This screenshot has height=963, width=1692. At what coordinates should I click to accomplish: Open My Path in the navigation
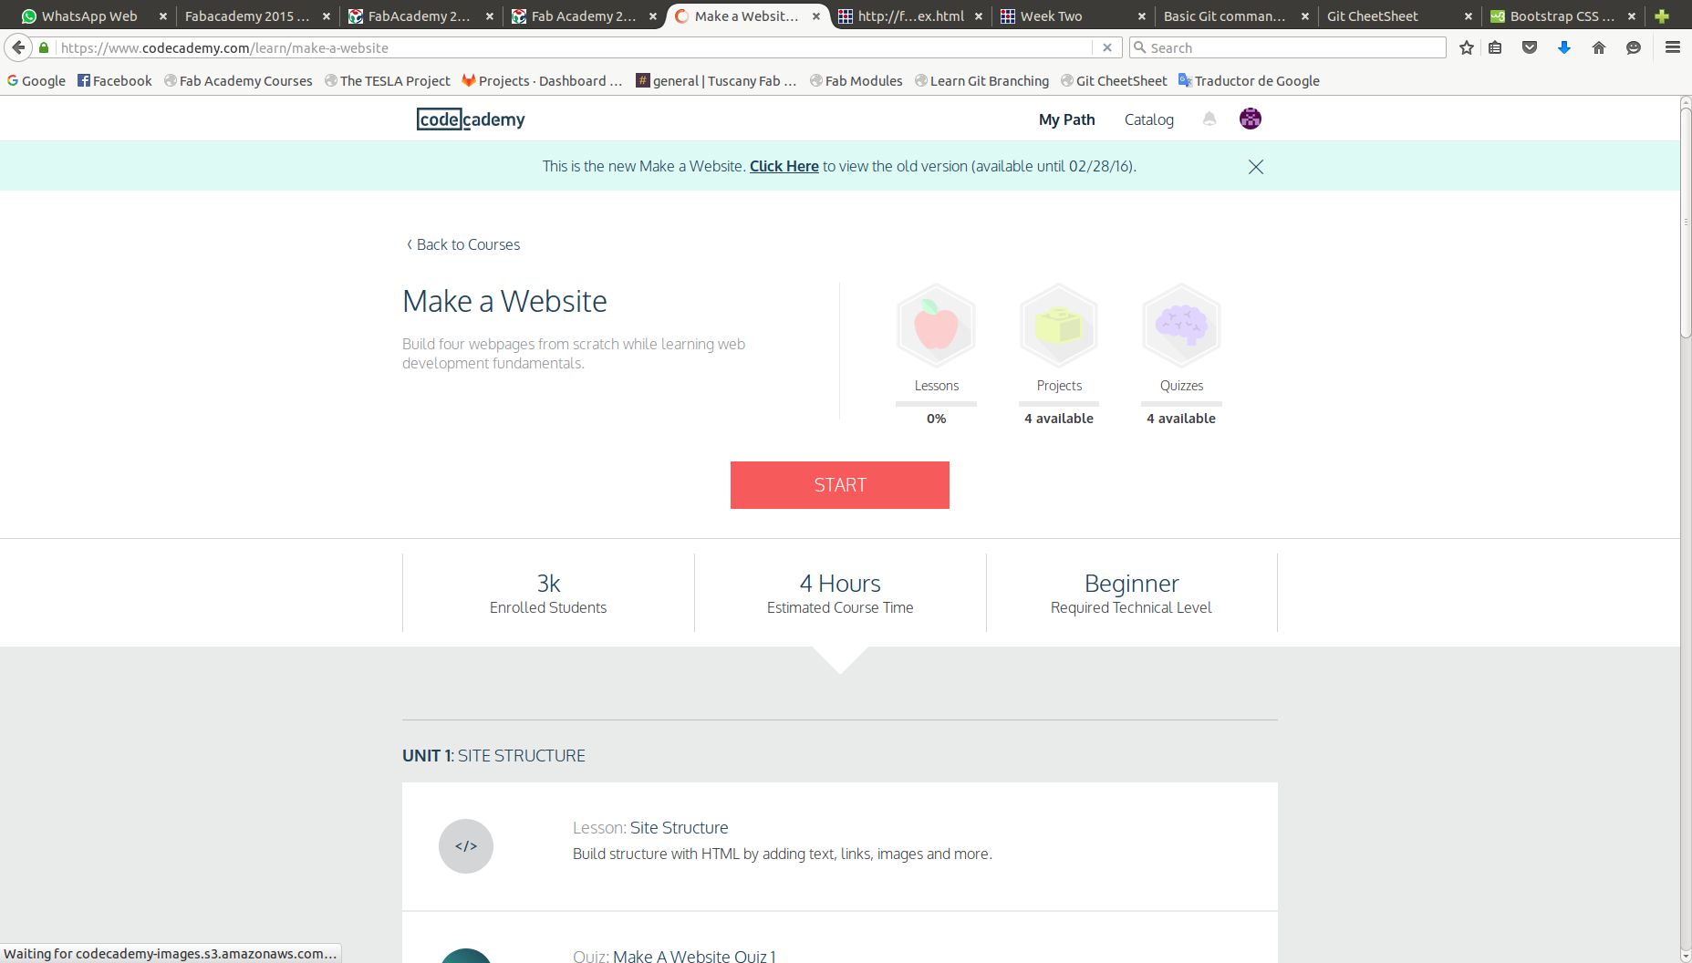tap(1067, 119)
